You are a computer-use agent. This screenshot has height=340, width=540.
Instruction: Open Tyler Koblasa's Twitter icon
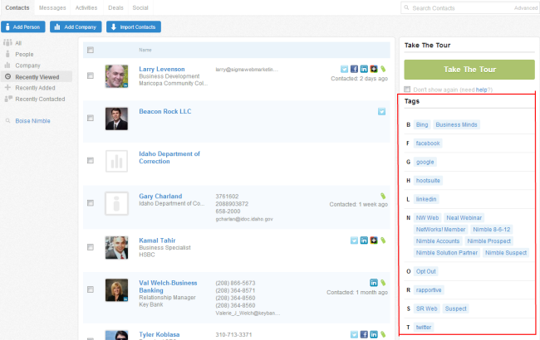point(354,334)
